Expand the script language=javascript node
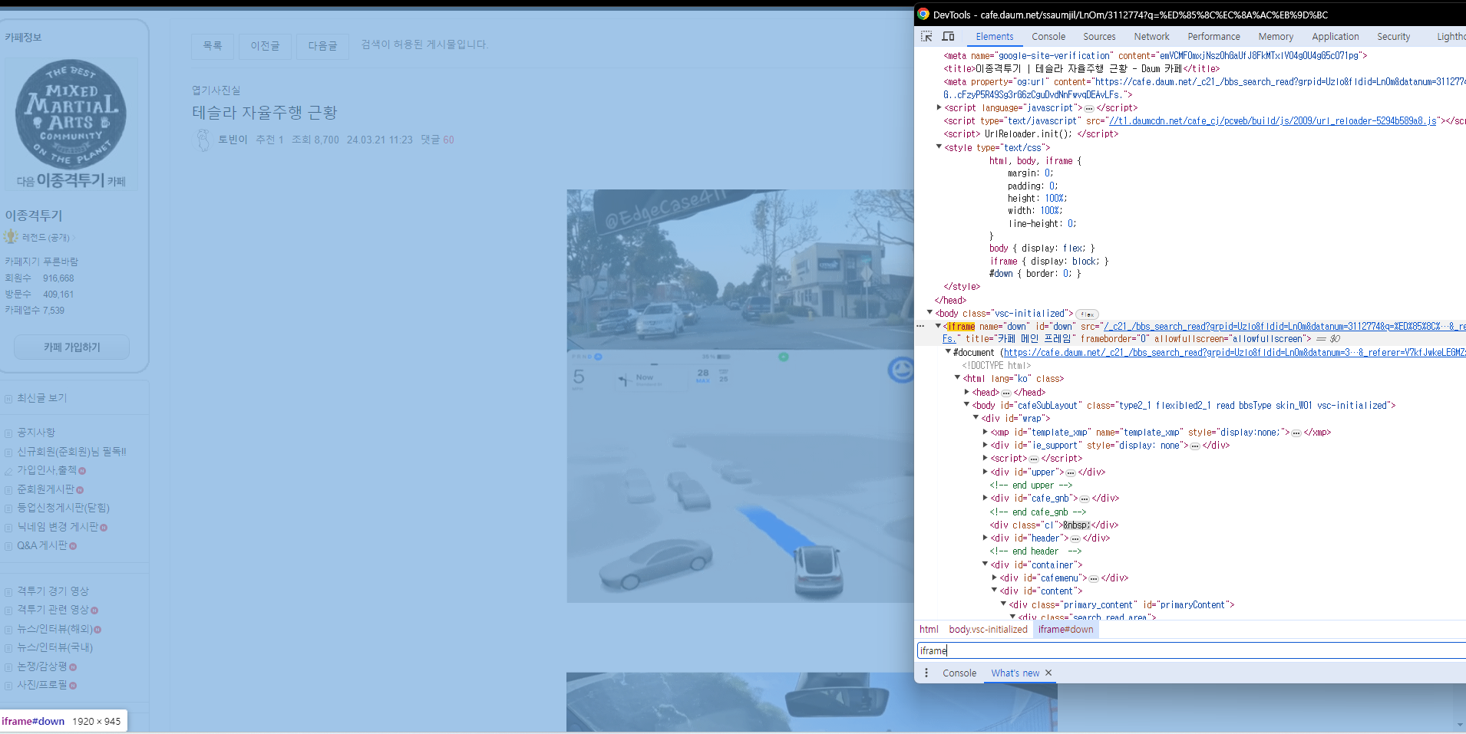 click(939, 107)
